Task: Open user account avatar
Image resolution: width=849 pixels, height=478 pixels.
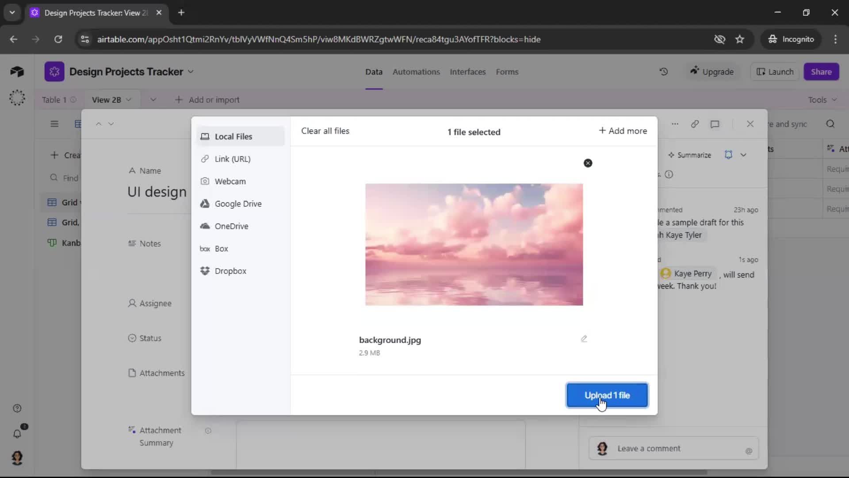Action: pos(17,458)
